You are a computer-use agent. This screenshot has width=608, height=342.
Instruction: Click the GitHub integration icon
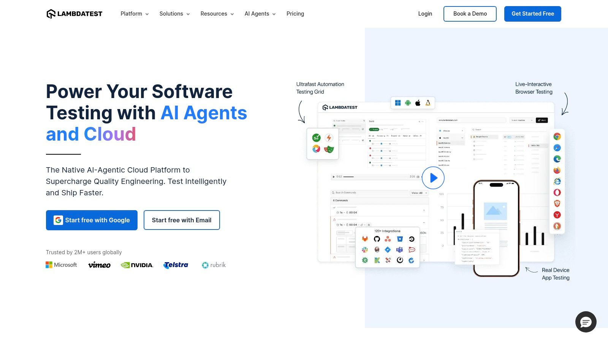(377, 239)
